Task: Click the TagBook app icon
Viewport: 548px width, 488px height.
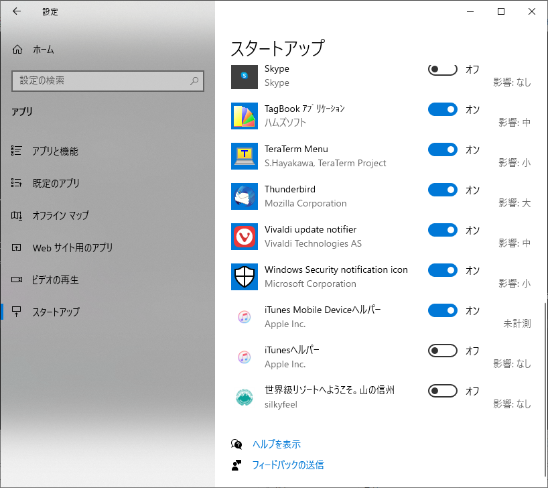Action: point(245,116)
